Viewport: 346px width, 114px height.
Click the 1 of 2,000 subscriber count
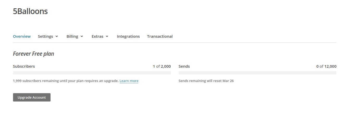click(162, 66)
